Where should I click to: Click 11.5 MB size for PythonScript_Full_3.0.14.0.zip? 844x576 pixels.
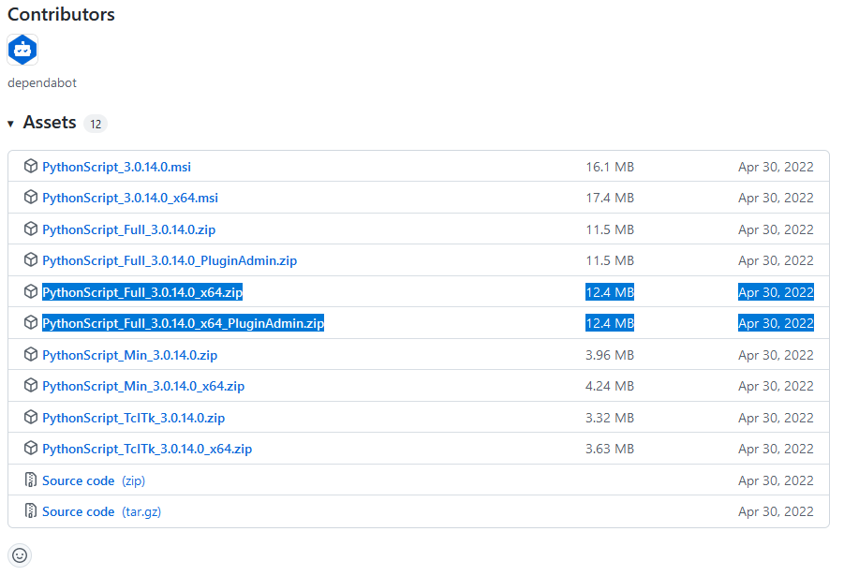pos(610,229)
